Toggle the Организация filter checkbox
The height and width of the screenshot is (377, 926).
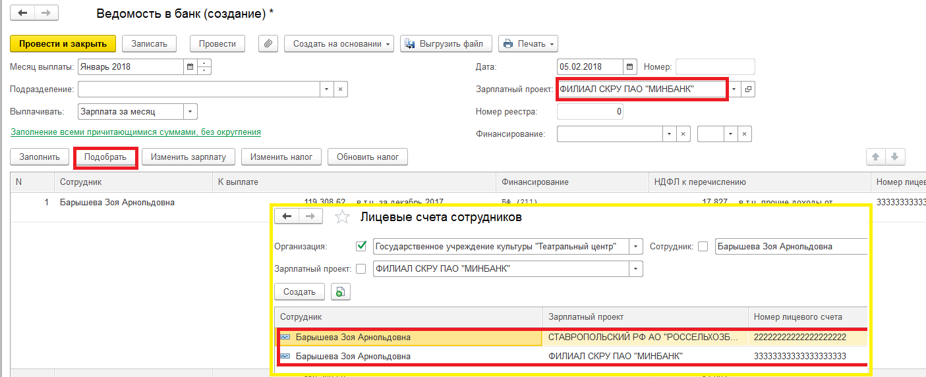tap(361, 246)
